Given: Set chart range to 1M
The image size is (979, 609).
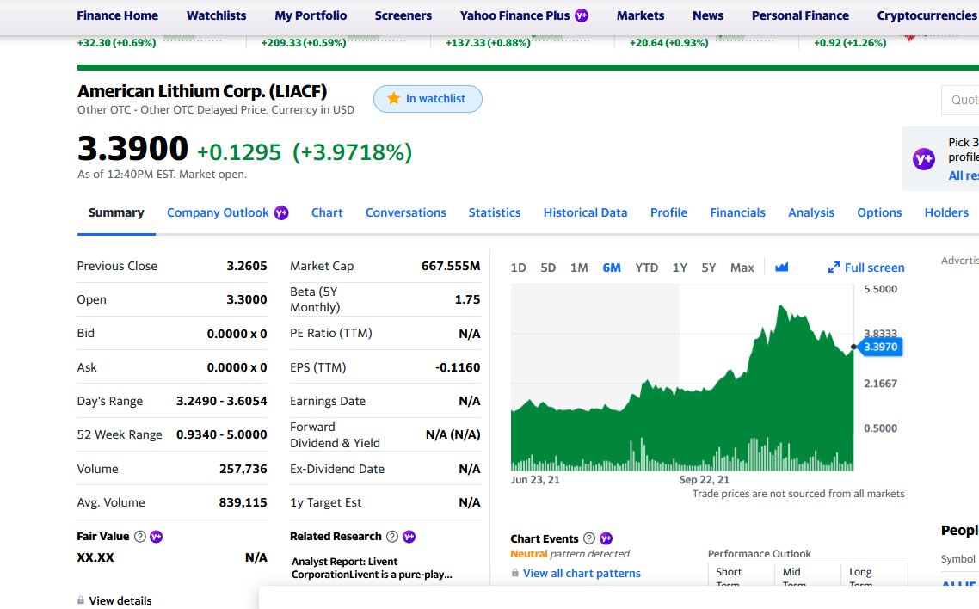Looking at the screenshot, I should pyautogui.click(x=580, y=268).
